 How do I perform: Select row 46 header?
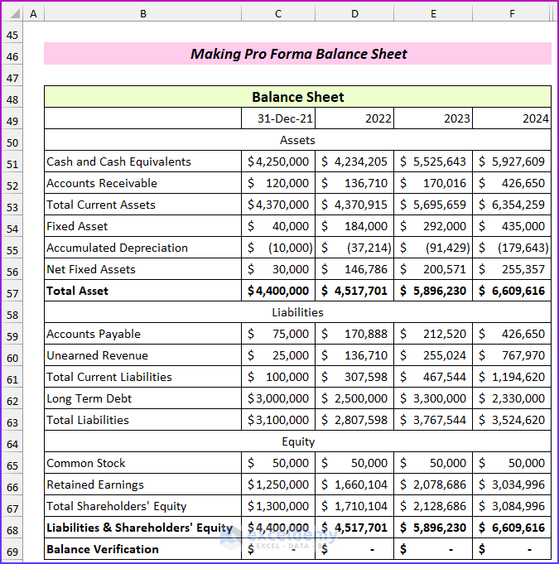tap(12, 56)
